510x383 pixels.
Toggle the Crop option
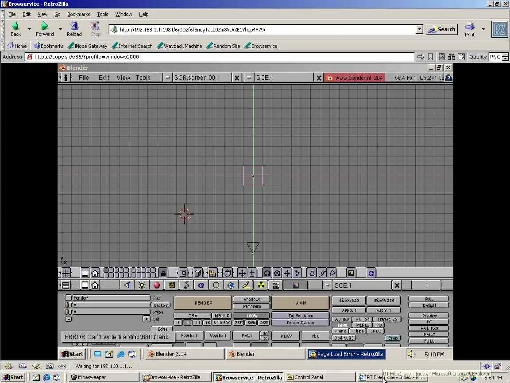[x=393, y=338]
